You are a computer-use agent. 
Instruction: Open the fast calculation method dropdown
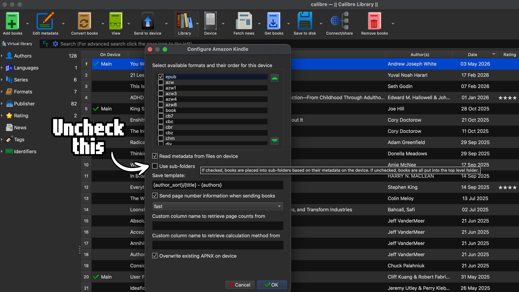click(x=218, y=206)
